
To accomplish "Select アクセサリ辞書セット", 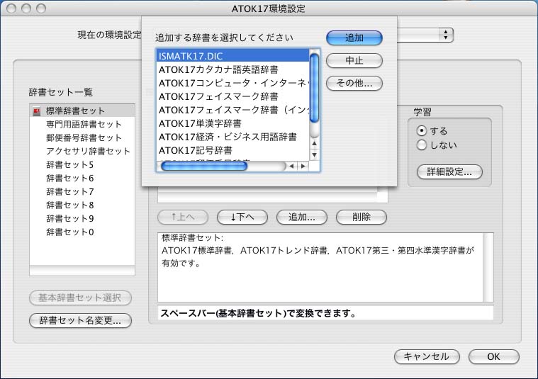I will tap(82, 152).
